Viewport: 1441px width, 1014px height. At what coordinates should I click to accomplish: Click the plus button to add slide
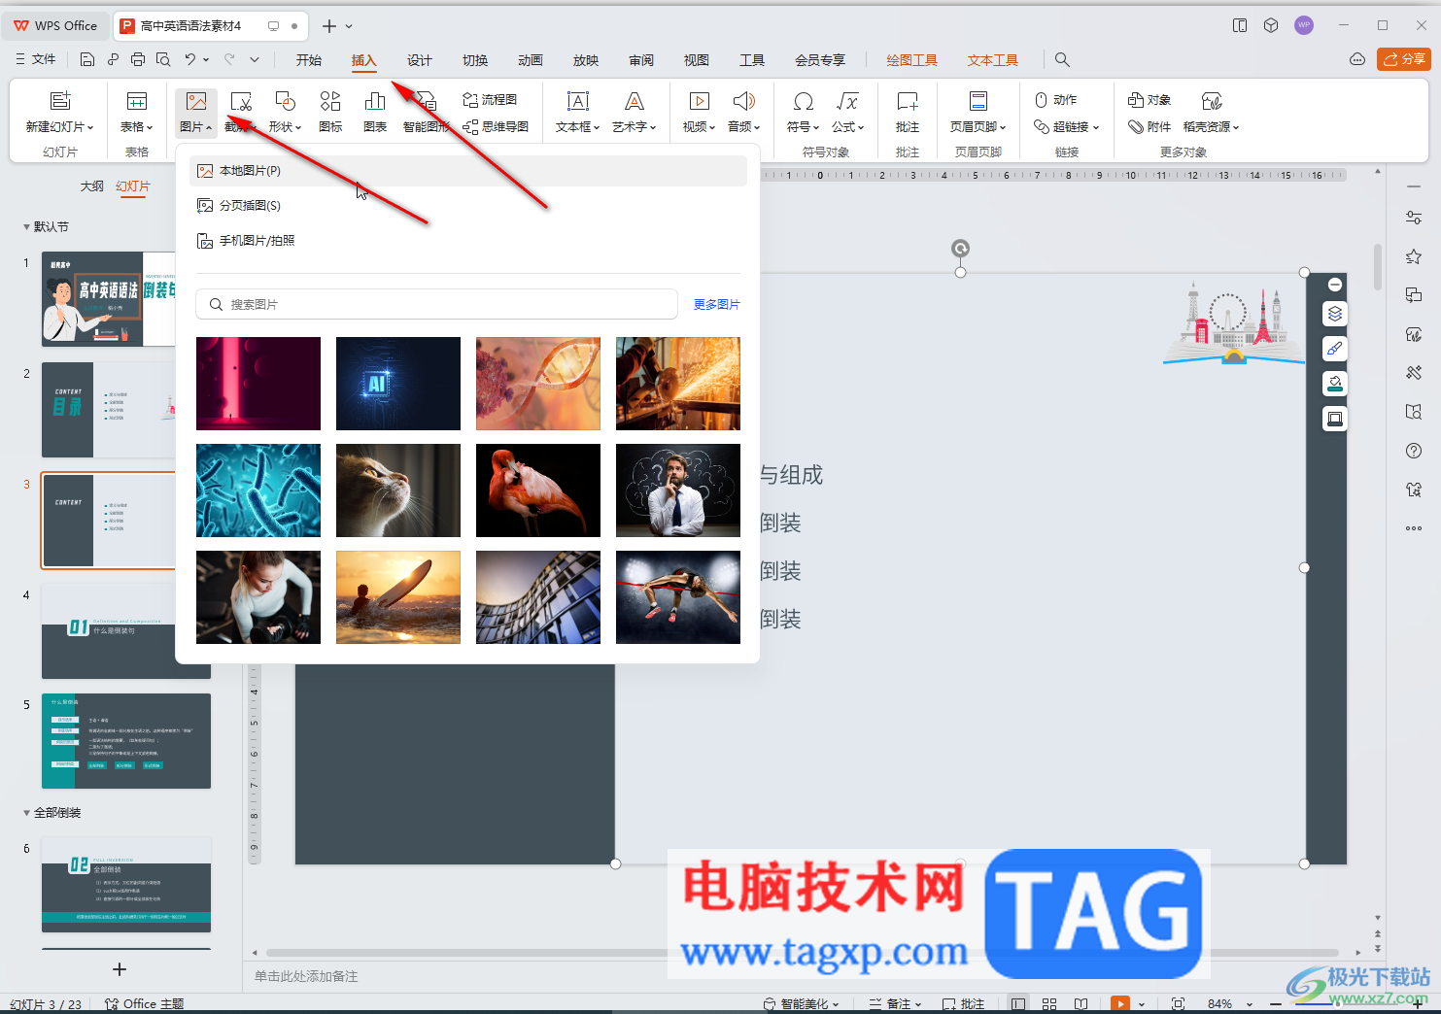(x=120, y=969)
